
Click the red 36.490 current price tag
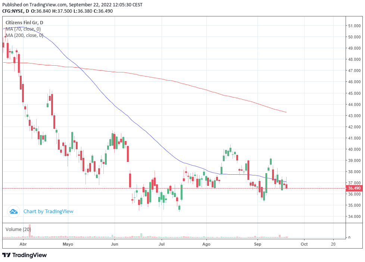tap(354, 188)
